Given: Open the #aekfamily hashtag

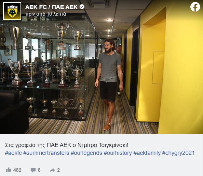Looking at the screenshot, I should (147, 153).
